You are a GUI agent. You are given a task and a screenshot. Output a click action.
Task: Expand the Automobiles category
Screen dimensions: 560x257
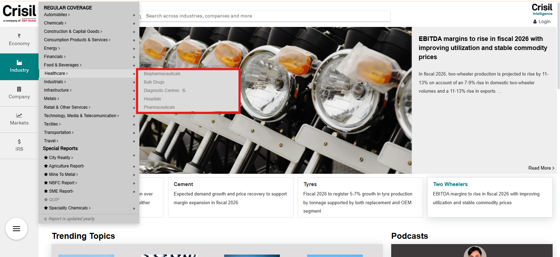tap(57, 15)
